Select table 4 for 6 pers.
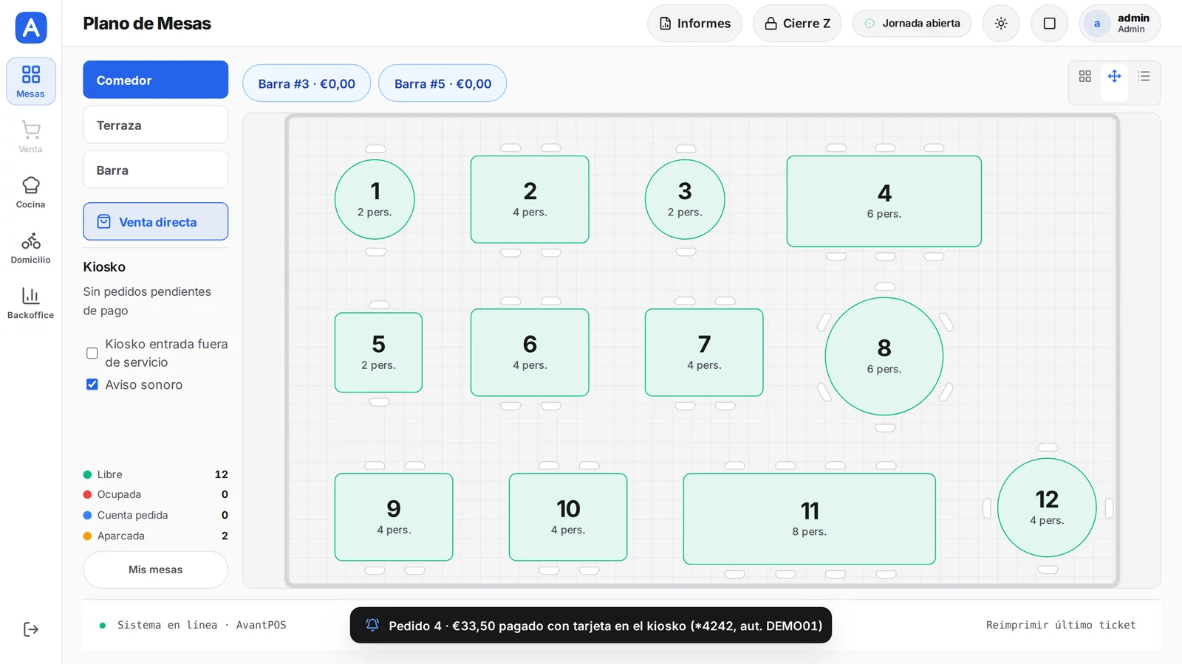 (x=884, y=201)
